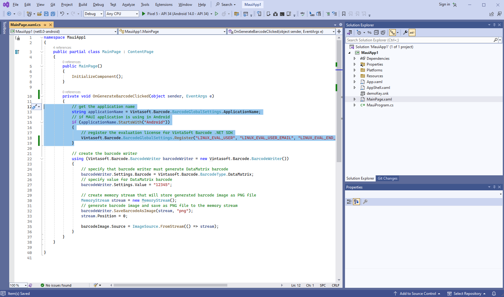Click the No issues found indicator
This screenshot has width=504, height=297.
tap(56, 285)
